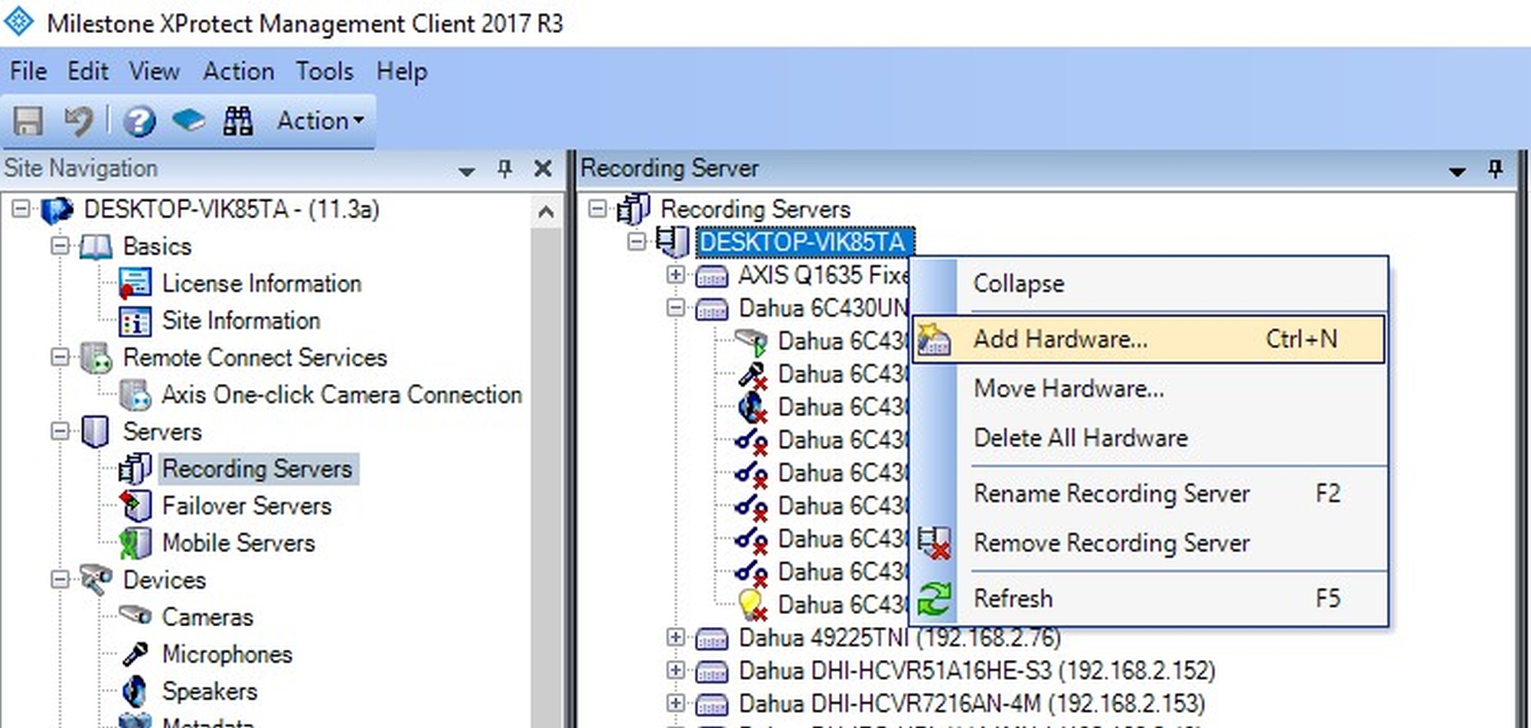Click the binoculars search toolbar icon
Viewport: 1531px width, 728px height.
[237, 121]
